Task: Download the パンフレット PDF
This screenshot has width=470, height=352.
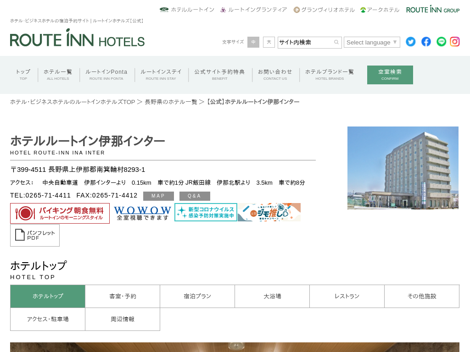Action: coord(35,235)
